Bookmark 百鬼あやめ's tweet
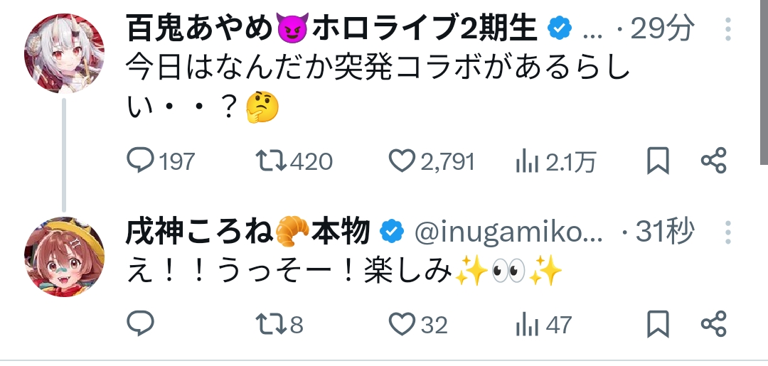This screenshot has width=768, height=366. pyautogui.click(x=658, y=161)
